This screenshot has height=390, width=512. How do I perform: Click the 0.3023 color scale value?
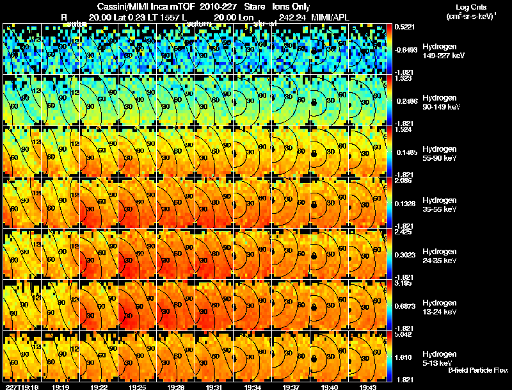pyautogui.click(x=405, y=255)
